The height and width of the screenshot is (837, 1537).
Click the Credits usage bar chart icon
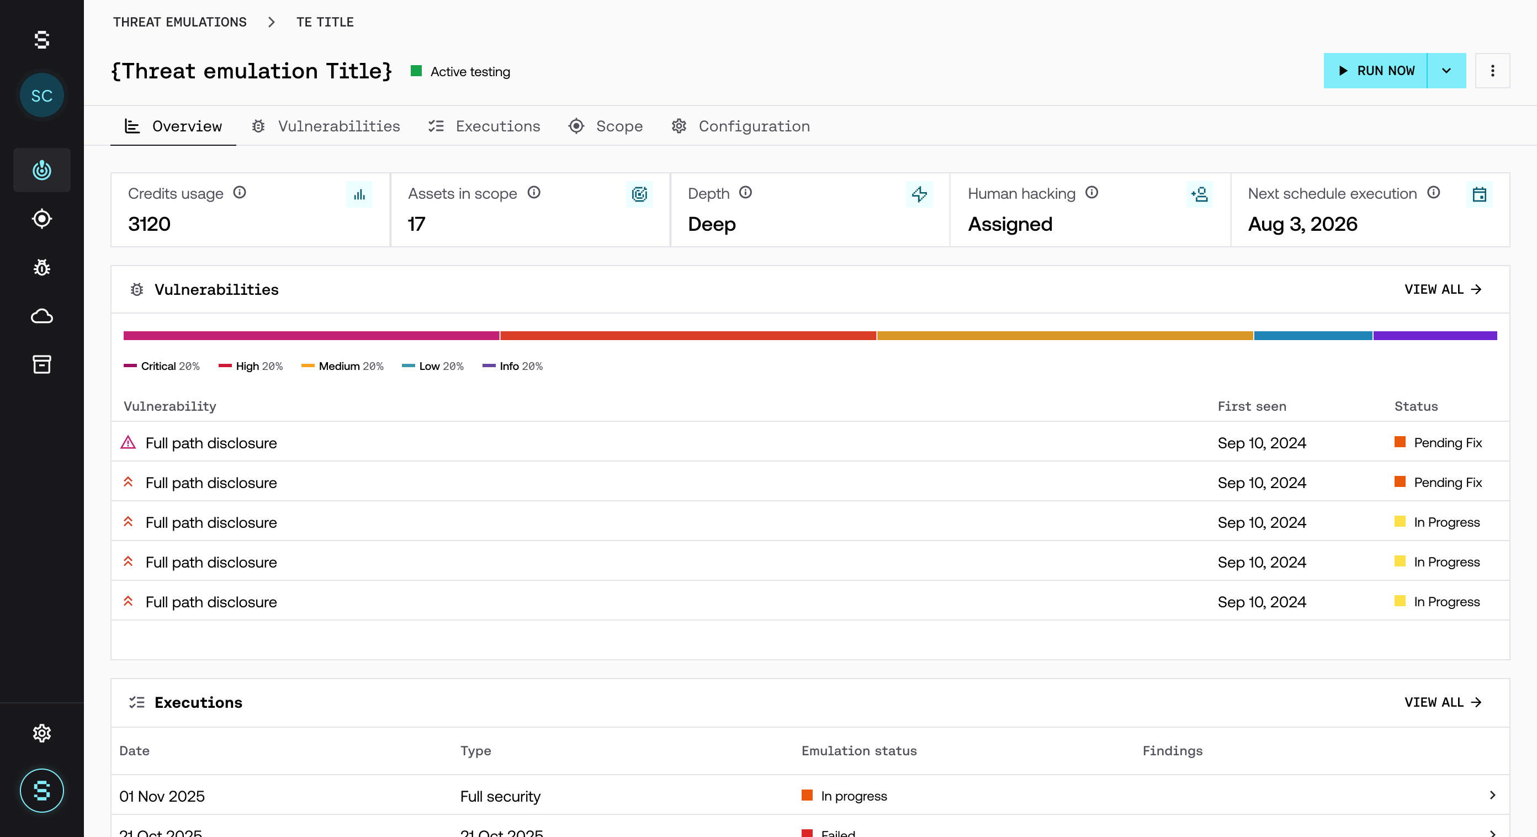click(359, 194)
